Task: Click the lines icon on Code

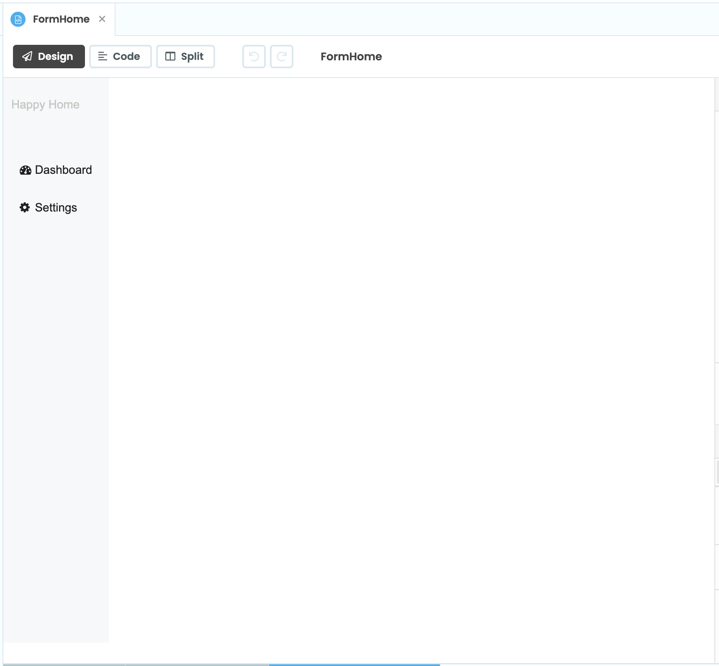Action: [103, 57]
